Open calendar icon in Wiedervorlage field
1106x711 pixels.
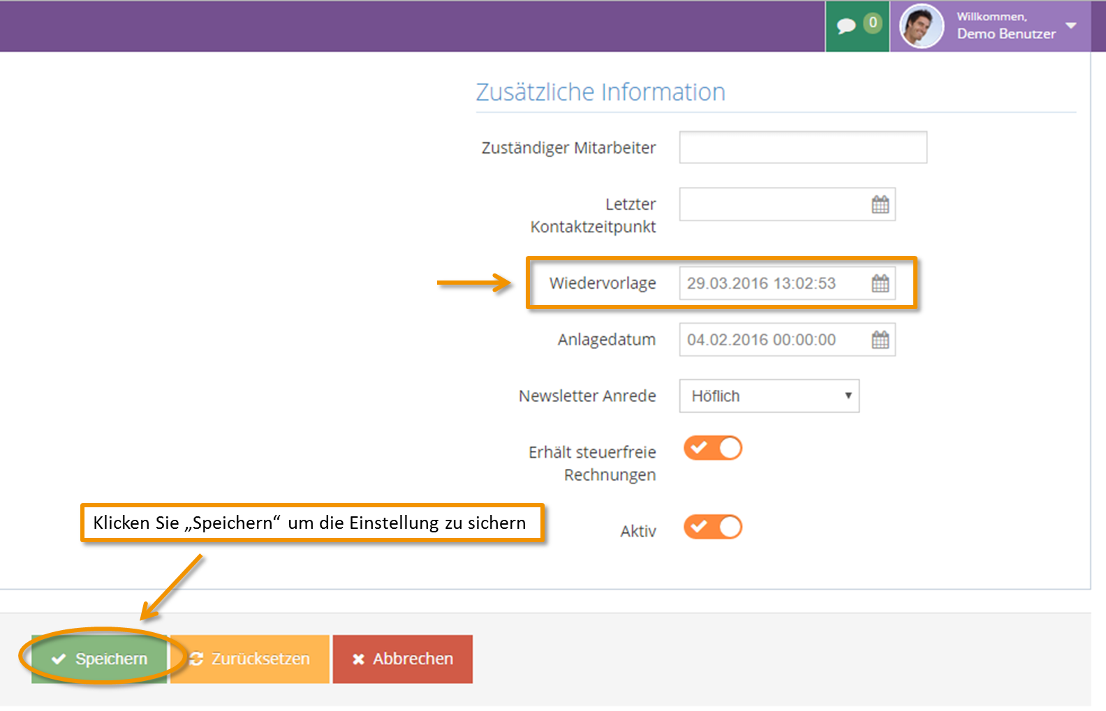[880, 283]
